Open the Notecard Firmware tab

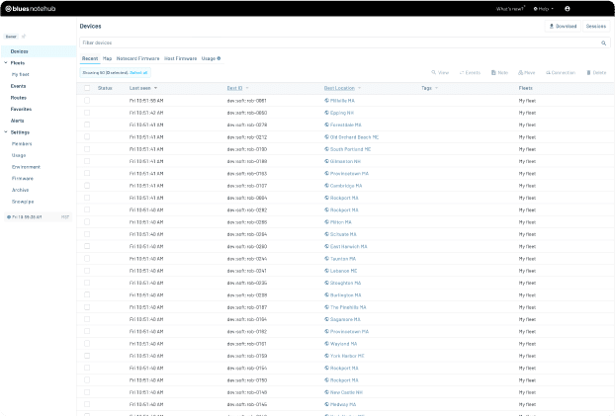point(137,58)
